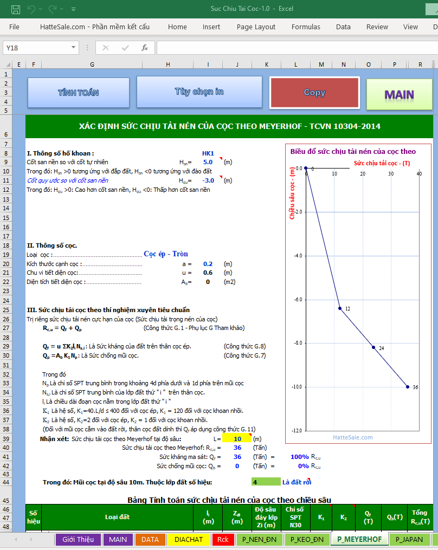Select row 39 header
Screen dimensions: 438x550
(6, 439)
